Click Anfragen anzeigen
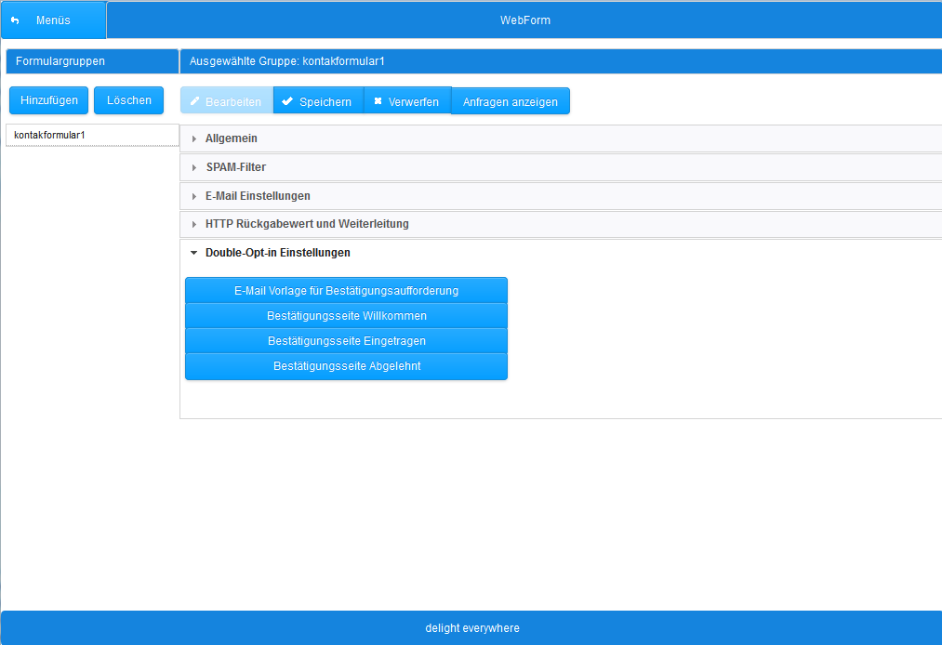Screen dimensions: 942x645 [x=510, y=101]
